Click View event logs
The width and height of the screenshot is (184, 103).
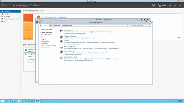(x=113, y=59)
